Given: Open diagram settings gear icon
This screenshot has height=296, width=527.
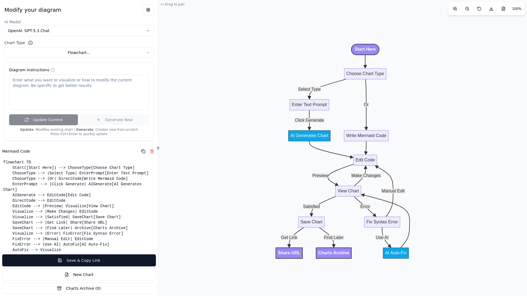Looking at the screenshot, I should [x=148, y=10].
